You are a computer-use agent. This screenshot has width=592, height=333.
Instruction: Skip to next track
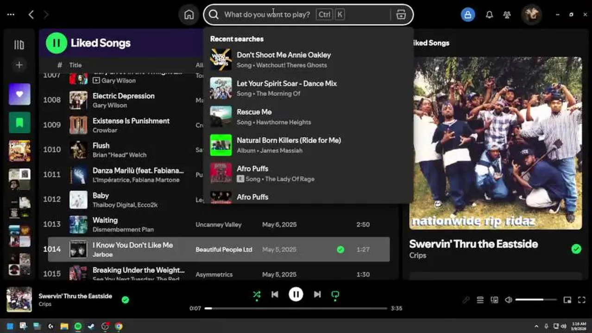tap(317, 294)
